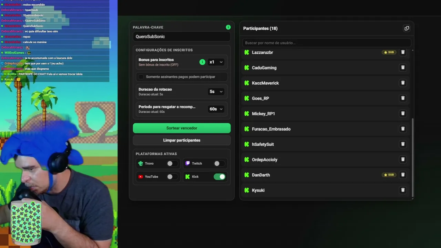
Task: Click participant name Furacao_Embrasado
Action: pos(271,129)
